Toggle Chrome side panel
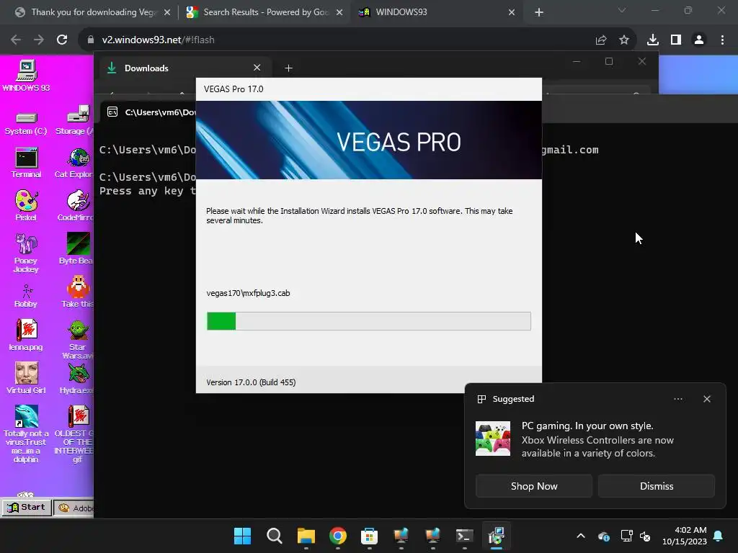The image size is (738, 553). pos(676,40)
